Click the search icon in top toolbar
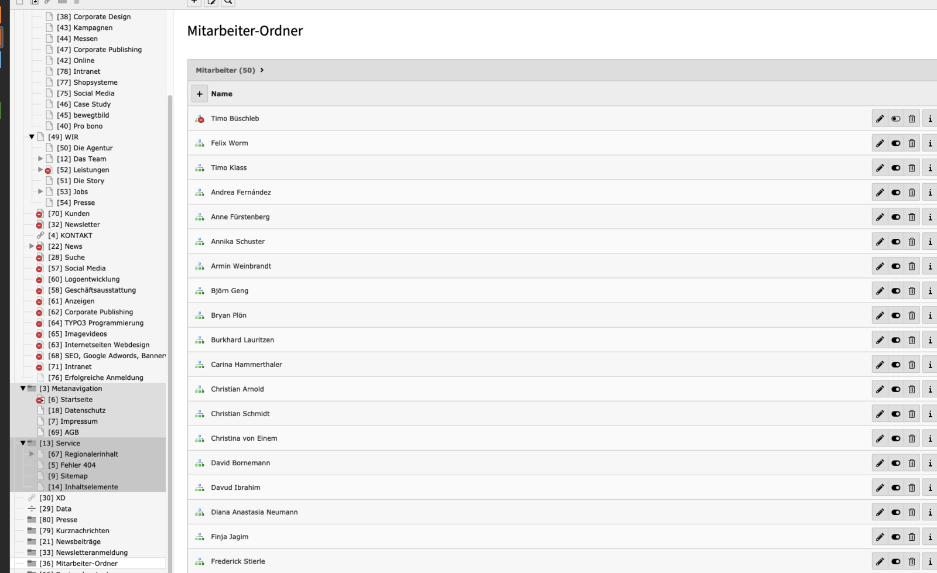Viewport: 937px width, 573px height. tap(228, 2)
